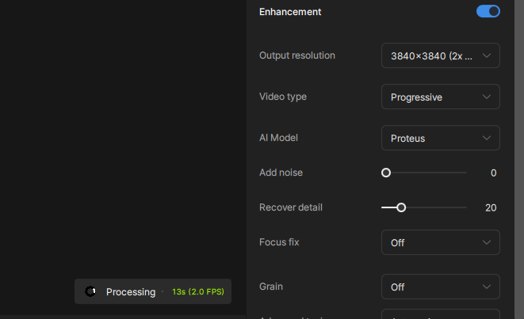Image resolution: width=524 pixels, height=319 pixels.
Task: Click the chevron on Output resolution
Action: point(487,55)
